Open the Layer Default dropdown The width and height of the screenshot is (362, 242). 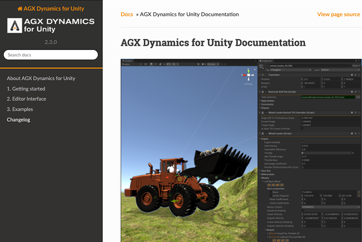tap(340, 70)
